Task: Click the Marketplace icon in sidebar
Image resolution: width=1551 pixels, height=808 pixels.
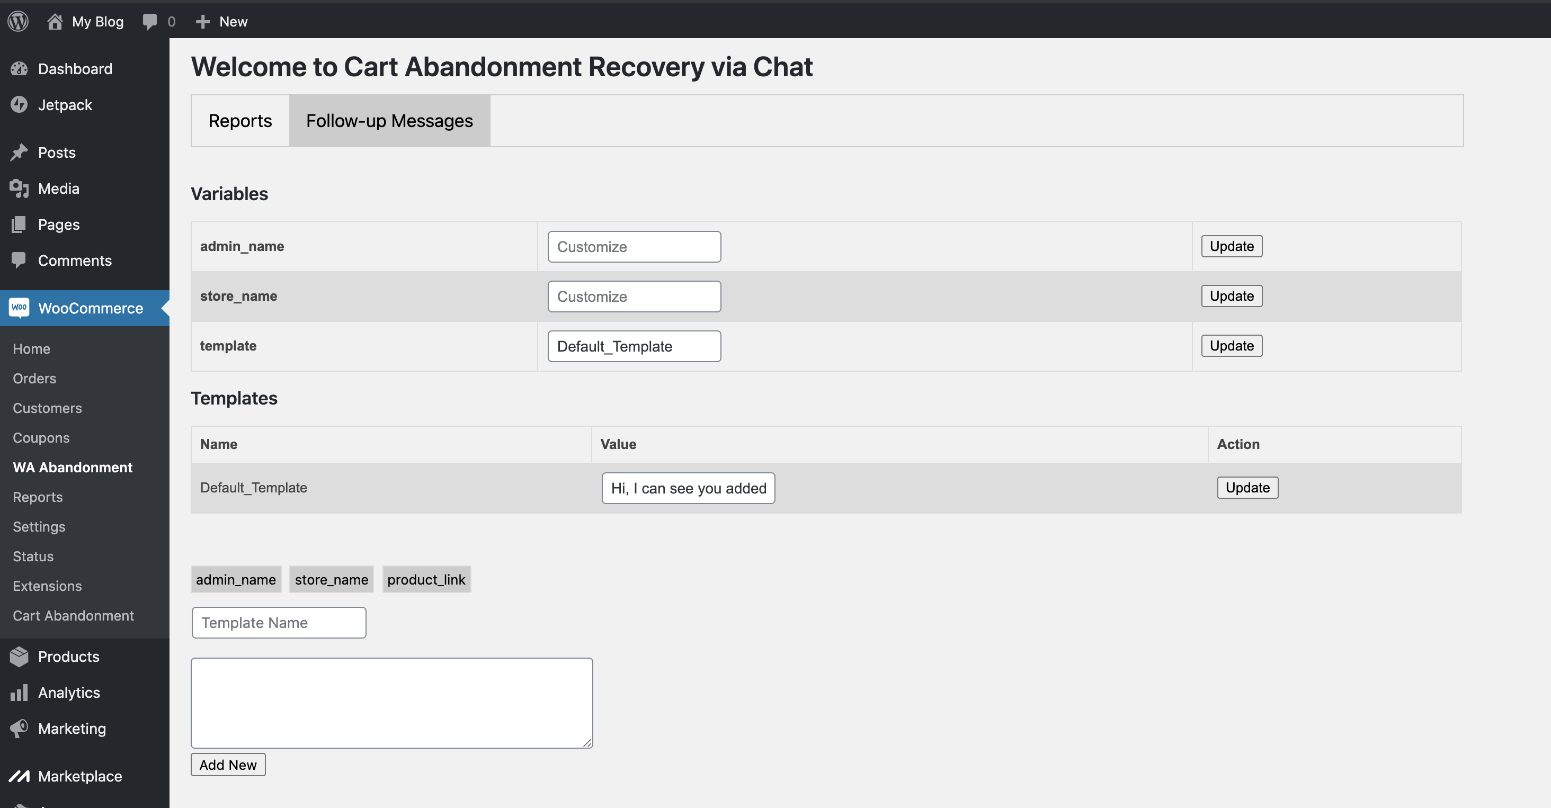Action: (x=19, y=776)
